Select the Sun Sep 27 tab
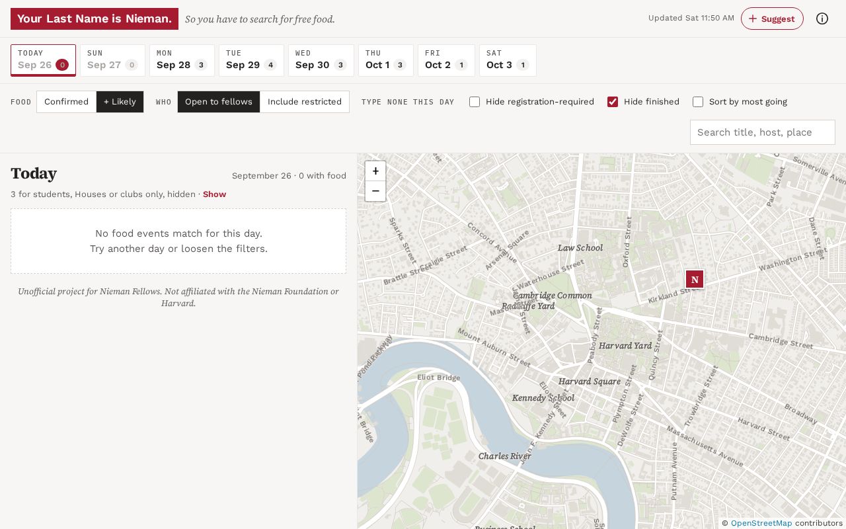This screenshot has width=846, height=529. click(x=112, y=60)
